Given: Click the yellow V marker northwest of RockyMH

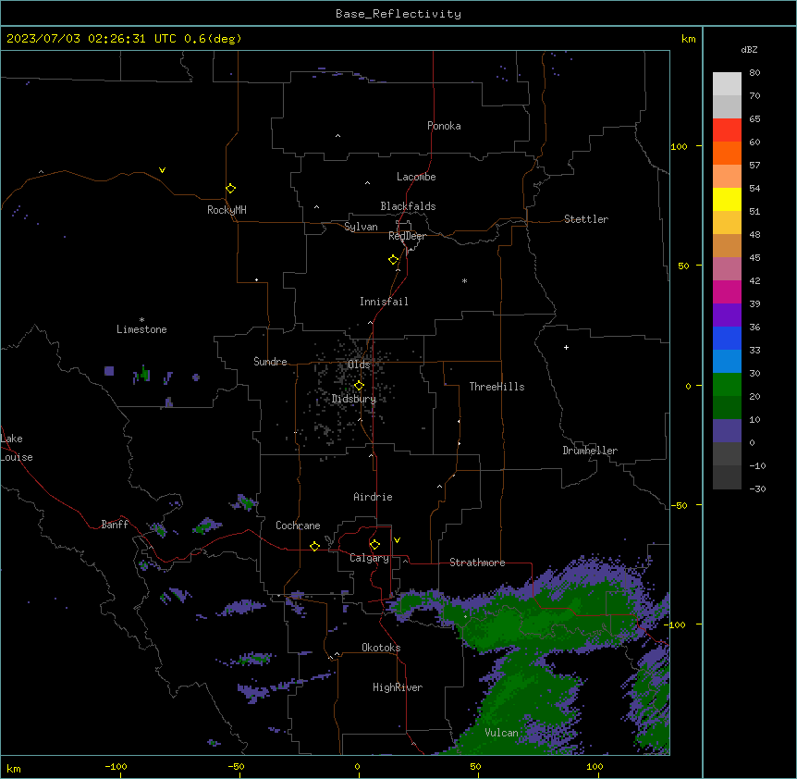Looking at the screenshot, I should [162, 170].
